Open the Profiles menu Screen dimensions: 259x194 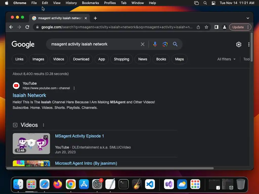tap(110, 3)
